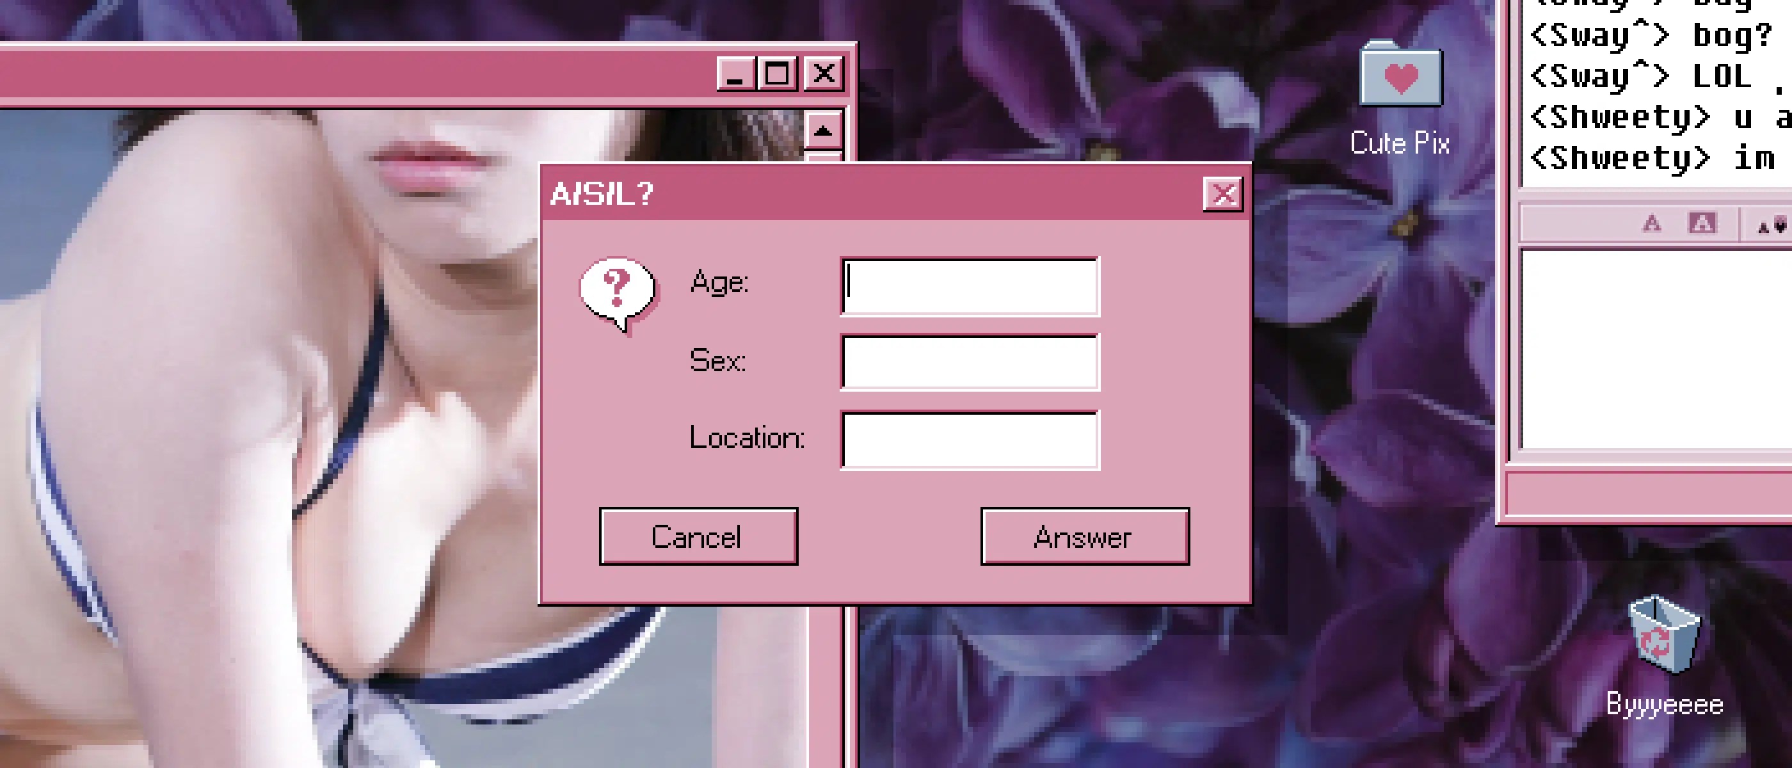Open the Cute Pix folder icon
This screenshot has width=1792, height=768.
(x=1400, y=75)
